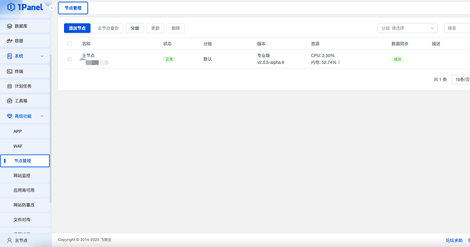470x247 pixels.
Task: Open the 10条/页 page size dropdown
Action: pos(461,80)
